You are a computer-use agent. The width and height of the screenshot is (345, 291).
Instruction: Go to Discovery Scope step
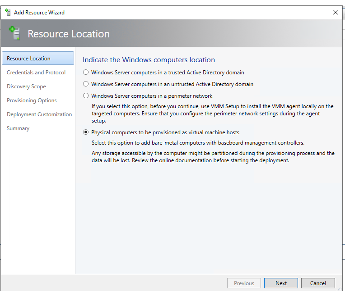(x=26, y=86)
